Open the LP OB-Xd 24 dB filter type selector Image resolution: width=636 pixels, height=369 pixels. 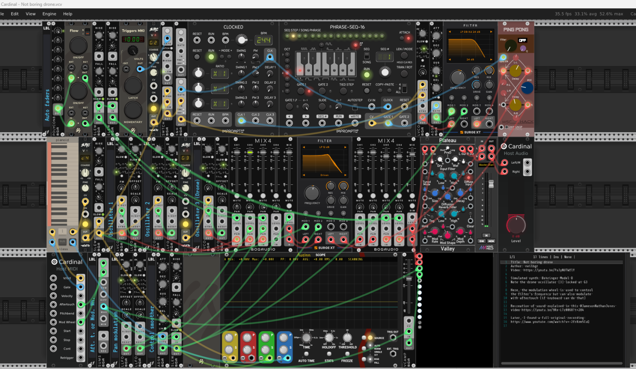470,32
